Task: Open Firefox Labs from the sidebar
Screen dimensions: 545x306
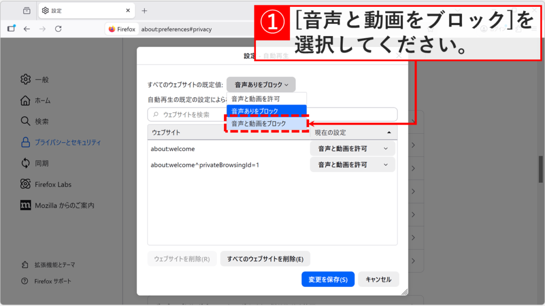Action: (x=26, y=184)
